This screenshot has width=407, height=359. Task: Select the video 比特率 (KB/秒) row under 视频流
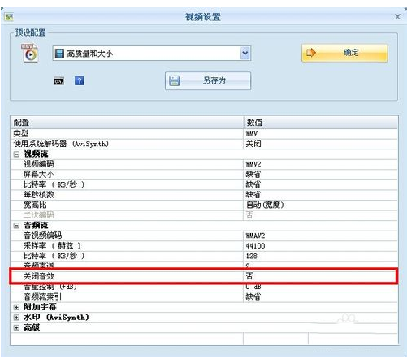(x=204, y=184)
